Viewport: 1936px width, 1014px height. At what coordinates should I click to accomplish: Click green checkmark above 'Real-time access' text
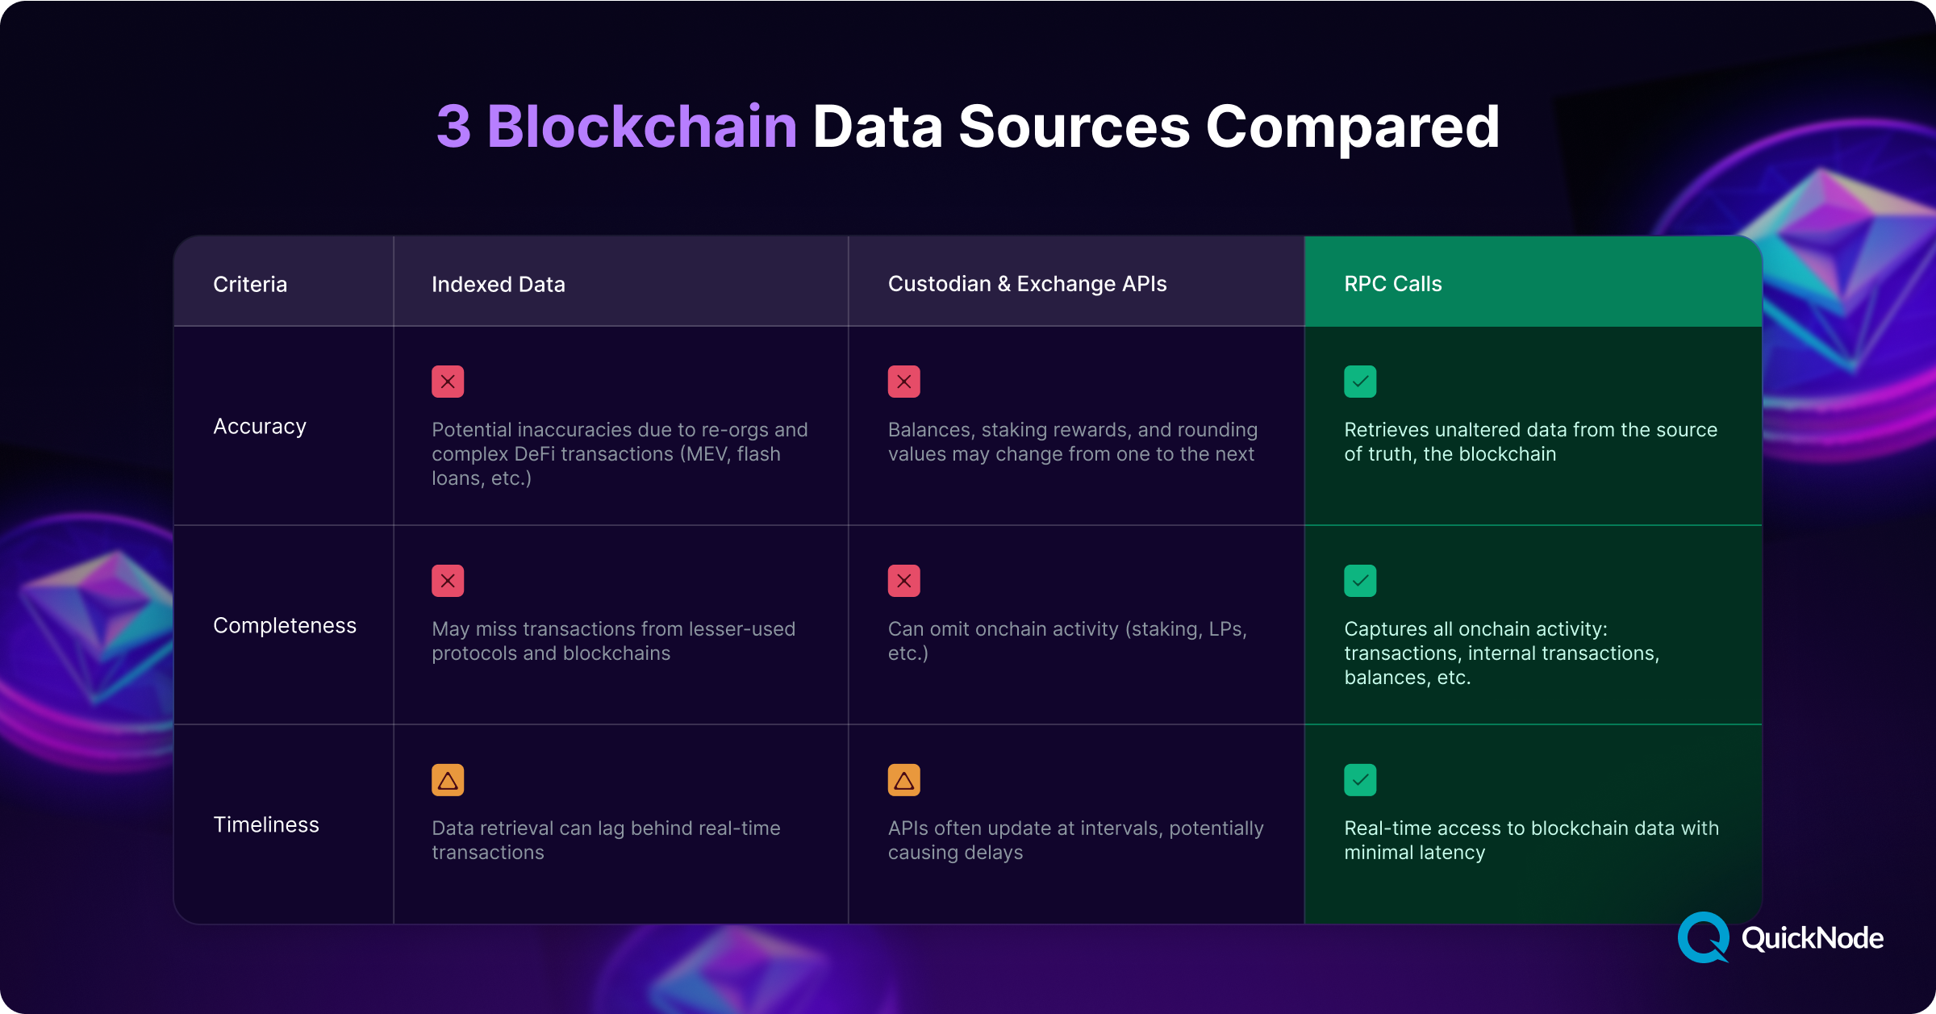tap(1360, 780)
